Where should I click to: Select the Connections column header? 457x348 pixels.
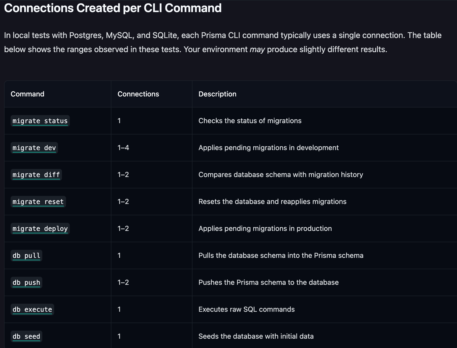pos(138,94)
